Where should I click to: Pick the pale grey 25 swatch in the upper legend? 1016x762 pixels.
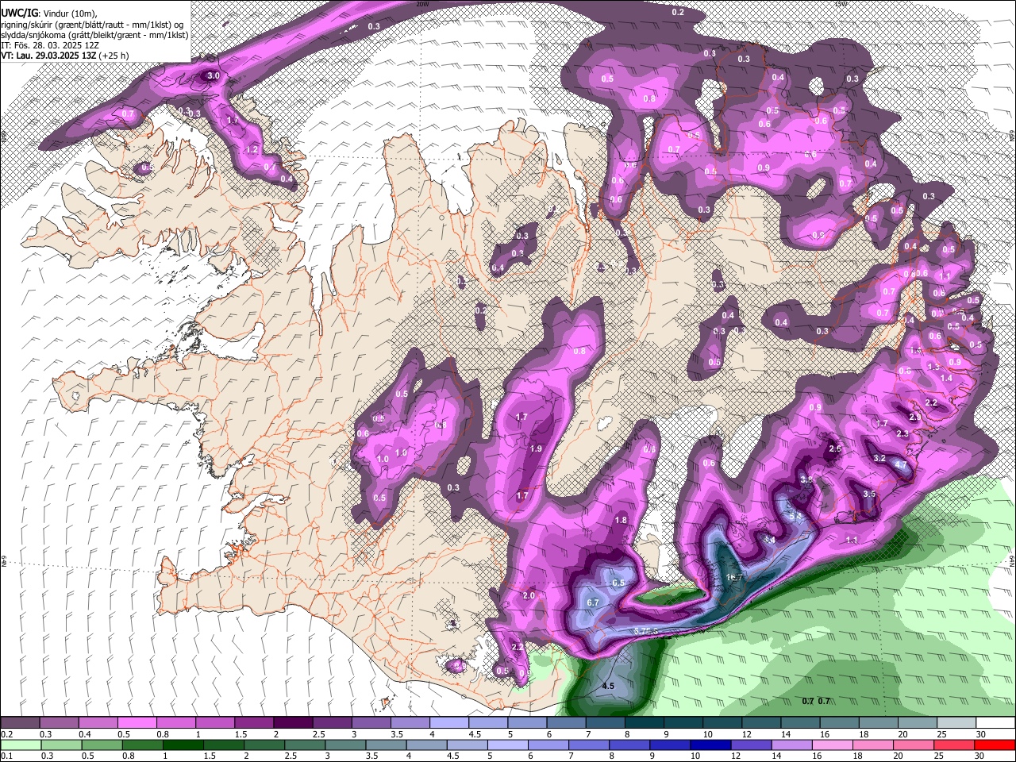pyautogui.click(x=957, y=722)
